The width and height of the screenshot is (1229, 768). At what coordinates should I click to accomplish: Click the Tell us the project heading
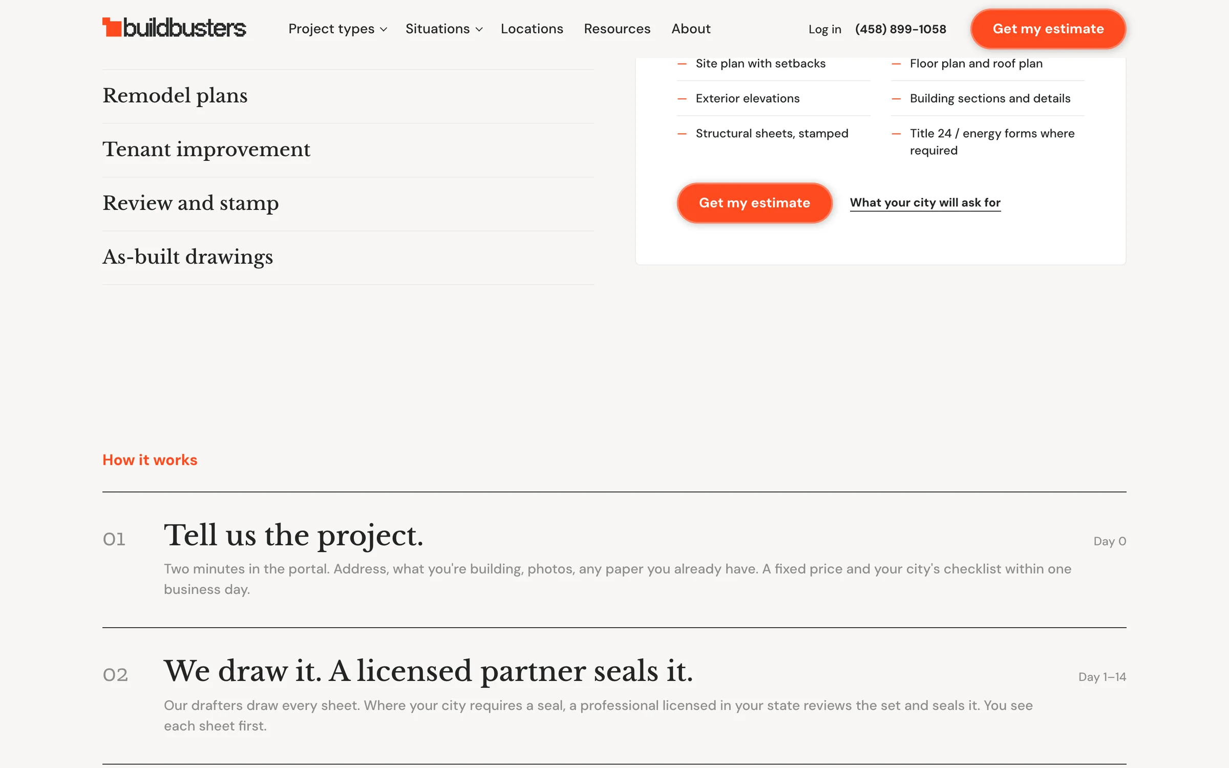293,536
